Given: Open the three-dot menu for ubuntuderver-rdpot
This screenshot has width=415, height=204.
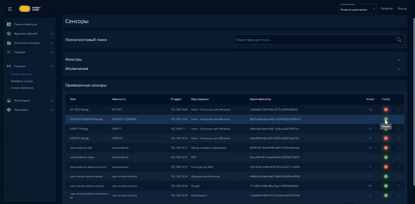Looking at the screenshot, I should click(x=399, y=157).
